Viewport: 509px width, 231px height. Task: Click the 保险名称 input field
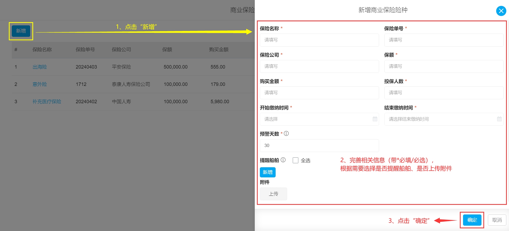(319, 40)
